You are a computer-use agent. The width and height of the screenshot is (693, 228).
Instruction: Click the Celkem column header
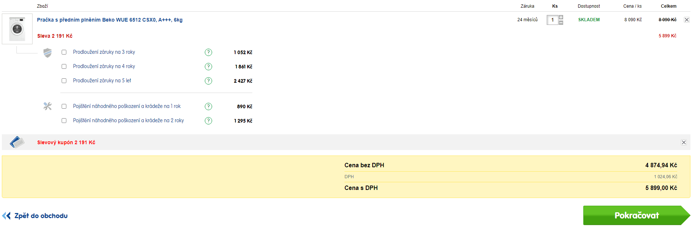[668, 6]
